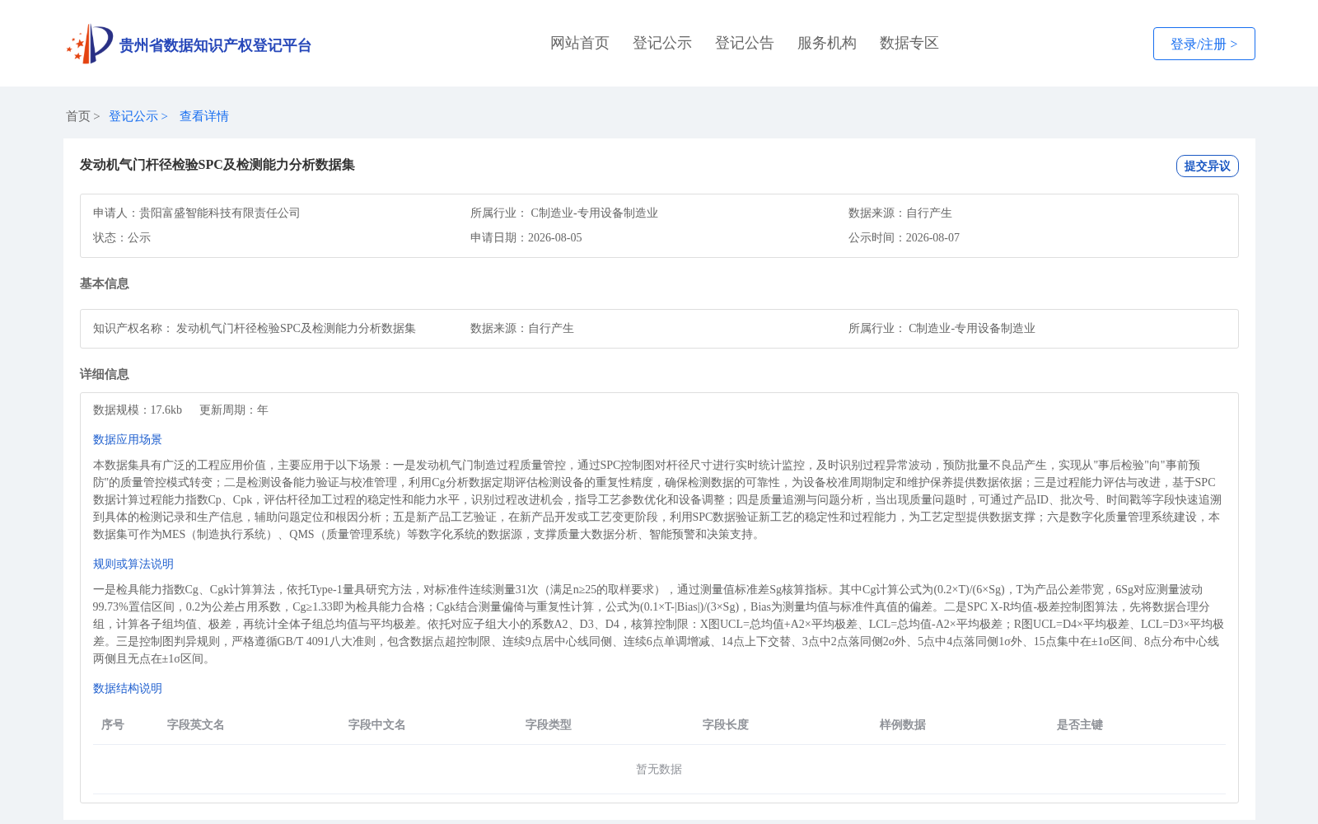
Task: Click the 申请日期：2026-08-05 text
Action: point(526,237)
